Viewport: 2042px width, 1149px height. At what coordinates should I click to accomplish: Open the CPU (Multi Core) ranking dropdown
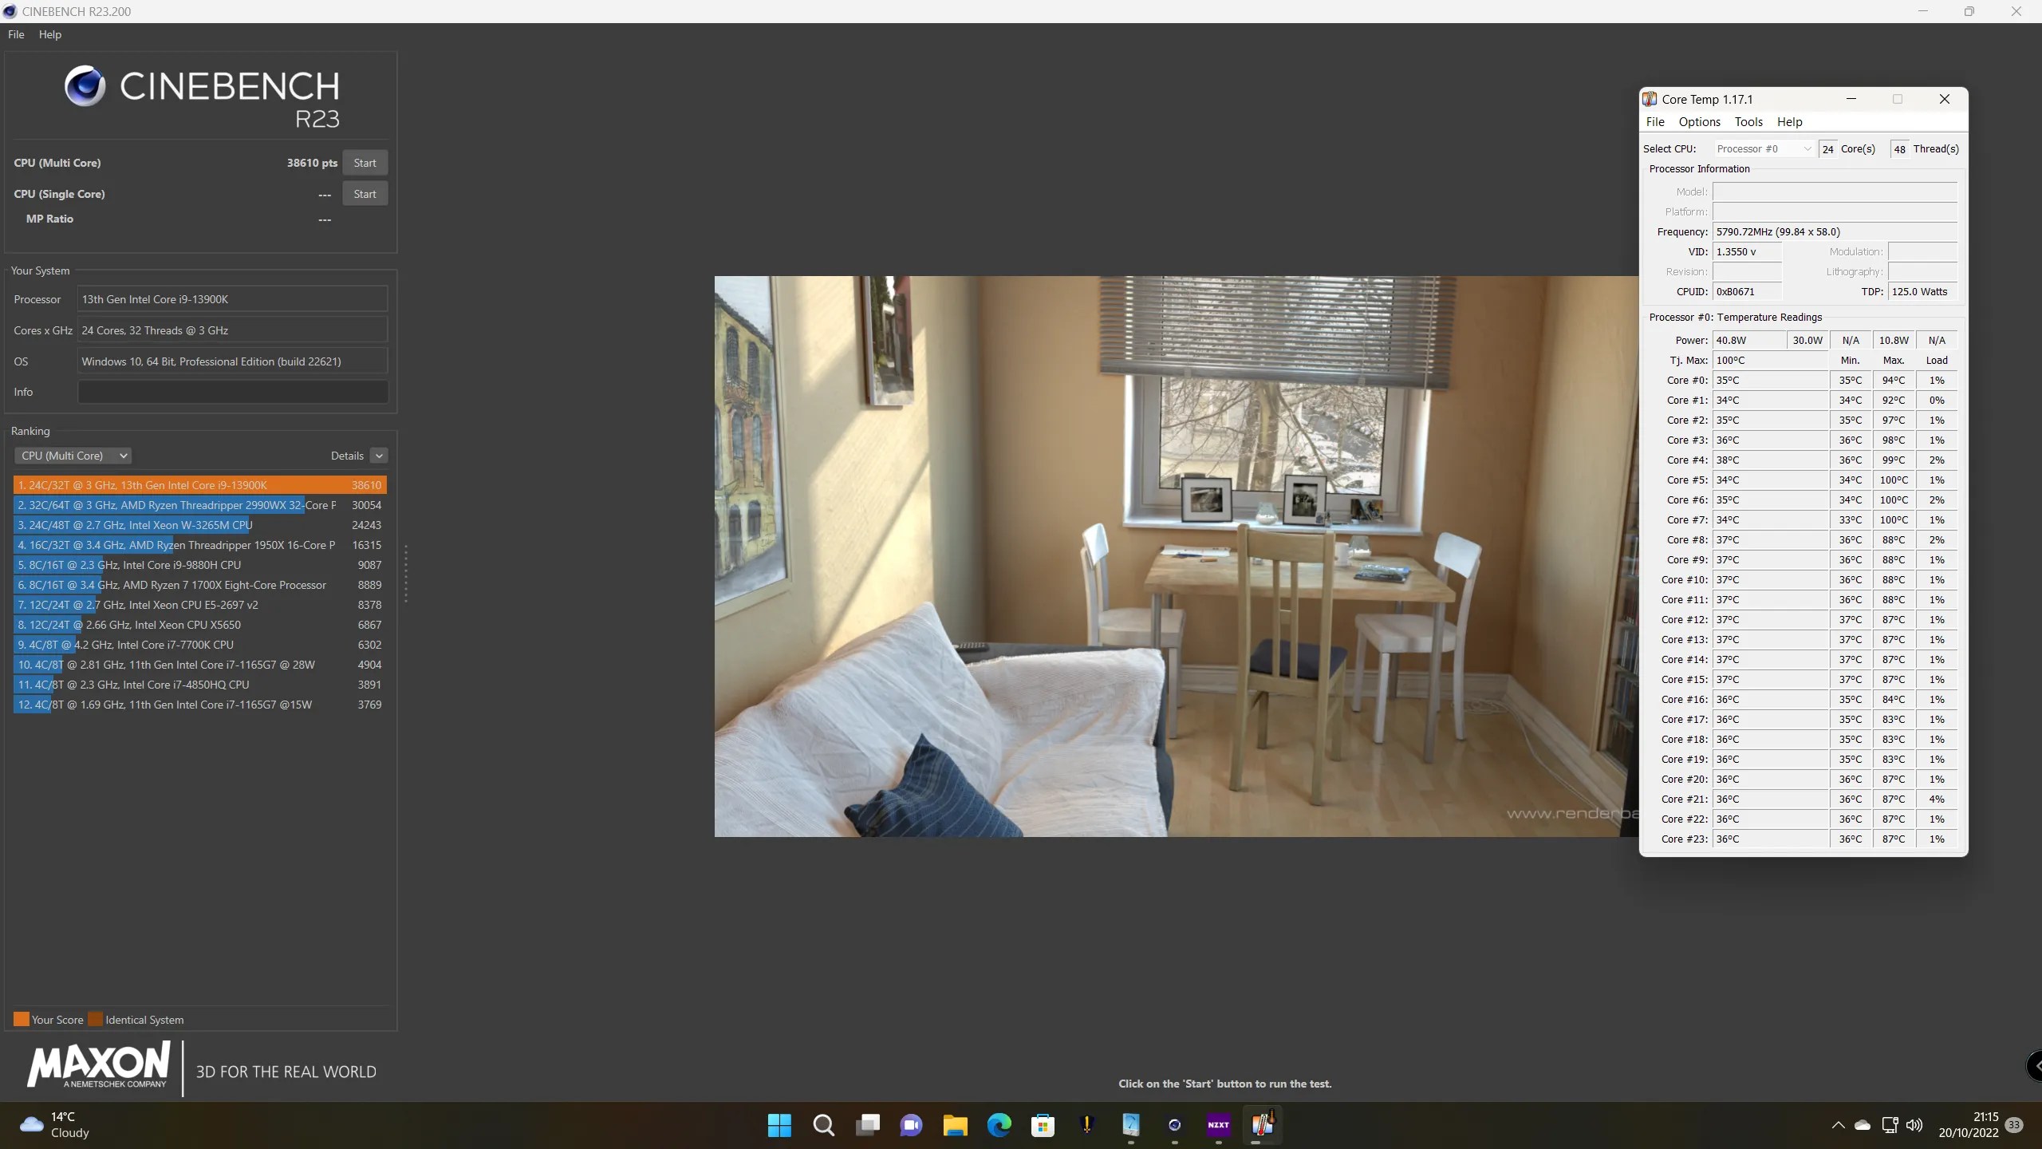(73, 456)
